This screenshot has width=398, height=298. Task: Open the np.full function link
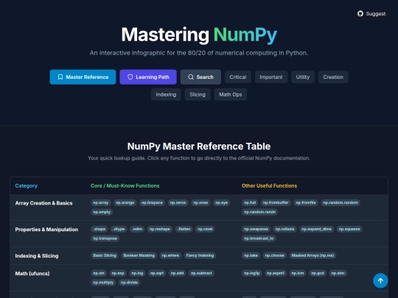[x=250, y=203]
